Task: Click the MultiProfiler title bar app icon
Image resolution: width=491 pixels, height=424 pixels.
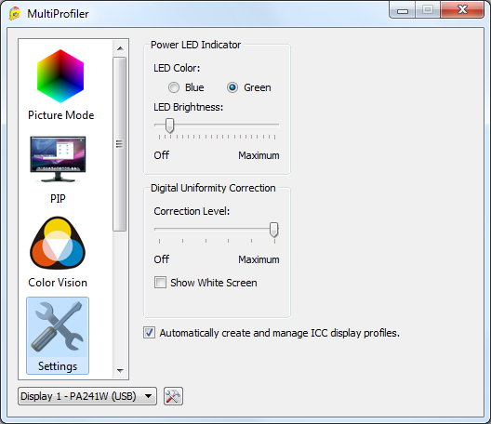Action: tap(15, 13)
